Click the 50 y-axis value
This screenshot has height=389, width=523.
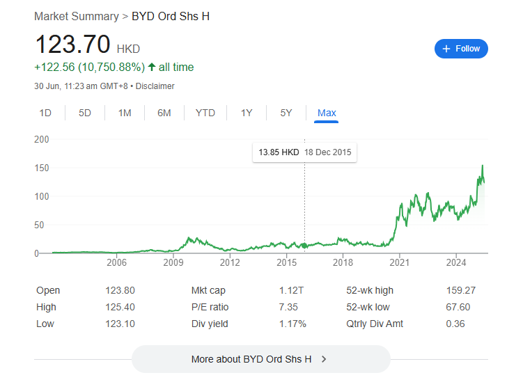[x=39, y=225]
